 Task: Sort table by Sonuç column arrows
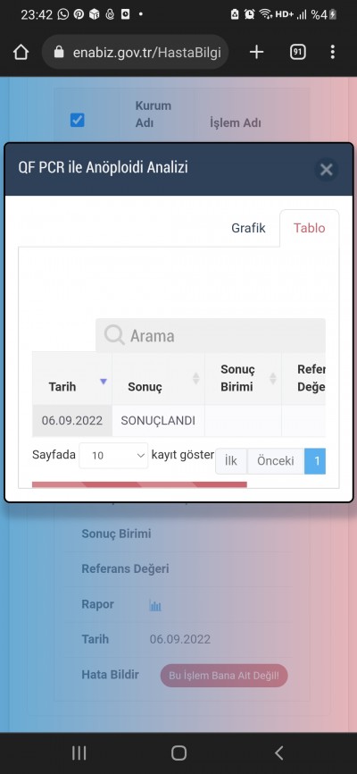195,379
